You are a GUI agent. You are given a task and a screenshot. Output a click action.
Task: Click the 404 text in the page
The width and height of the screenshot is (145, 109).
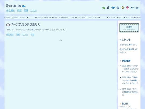tap(61, 40)
